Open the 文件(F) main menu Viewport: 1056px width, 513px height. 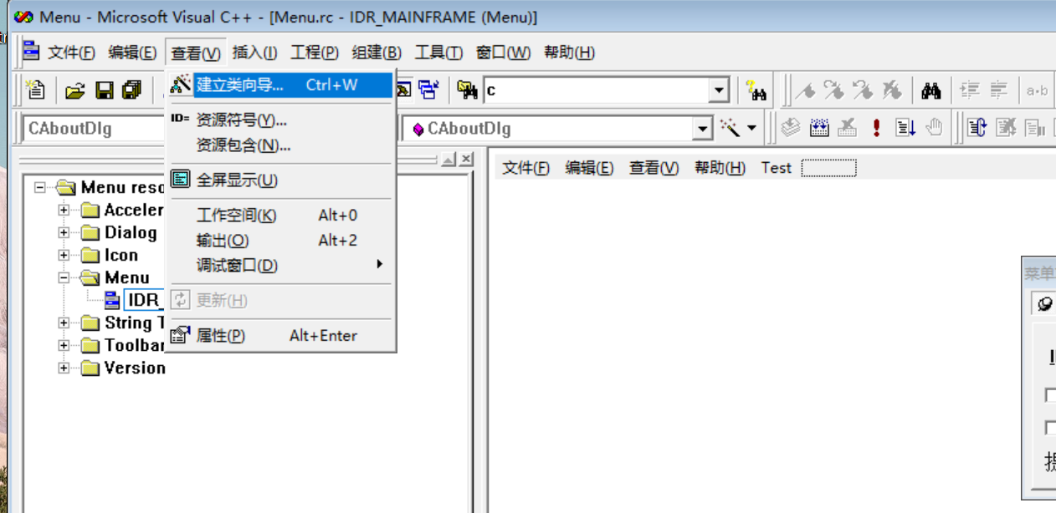(x=72, y=53)
